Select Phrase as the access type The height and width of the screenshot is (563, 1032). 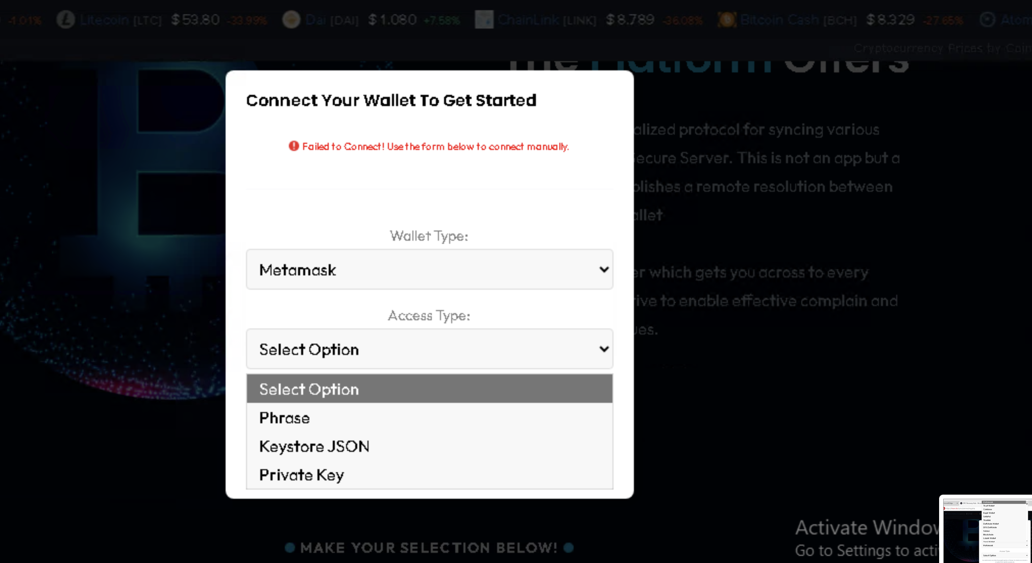[284, 418]
